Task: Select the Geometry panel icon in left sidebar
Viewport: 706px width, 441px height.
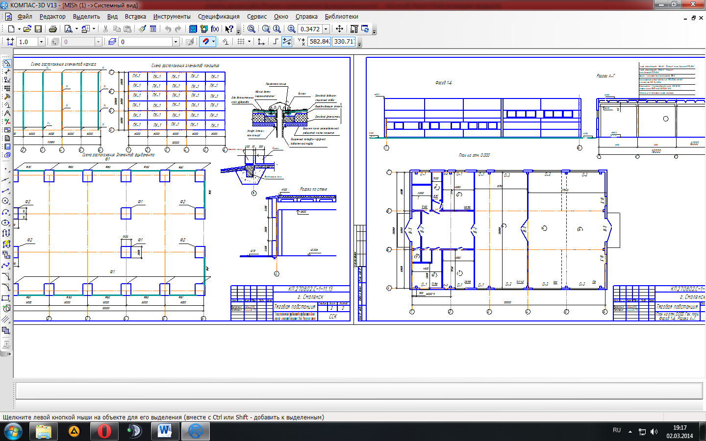Action: point(7,63)
